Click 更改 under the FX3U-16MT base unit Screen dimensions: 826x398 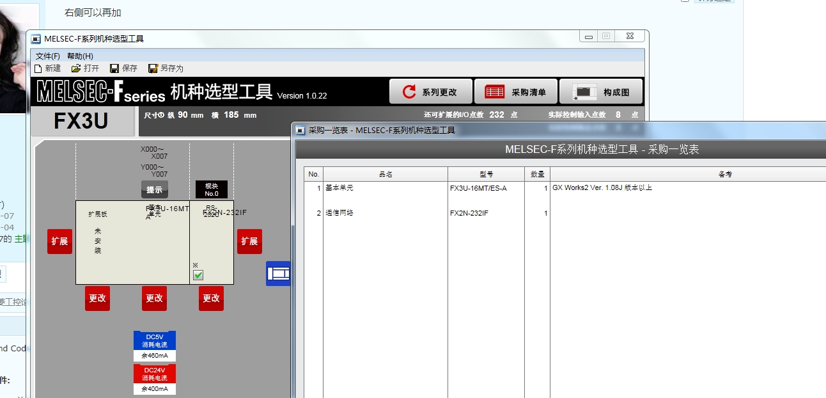(x=154, y=298)
